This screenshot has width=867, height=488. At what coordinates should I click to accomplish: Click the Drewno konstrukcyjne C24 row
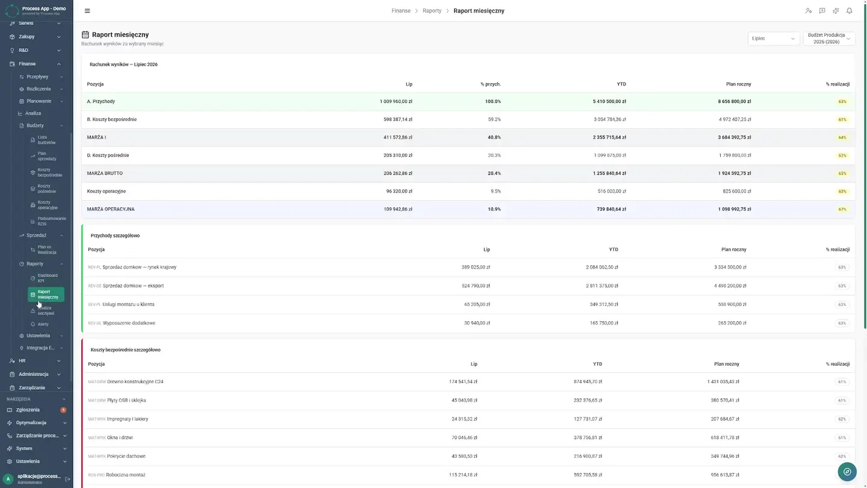(x=468, y=382)
